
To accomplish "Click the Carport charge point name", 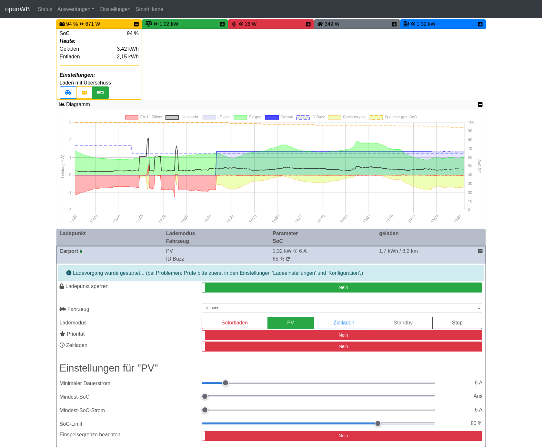I will click(69, 251).
